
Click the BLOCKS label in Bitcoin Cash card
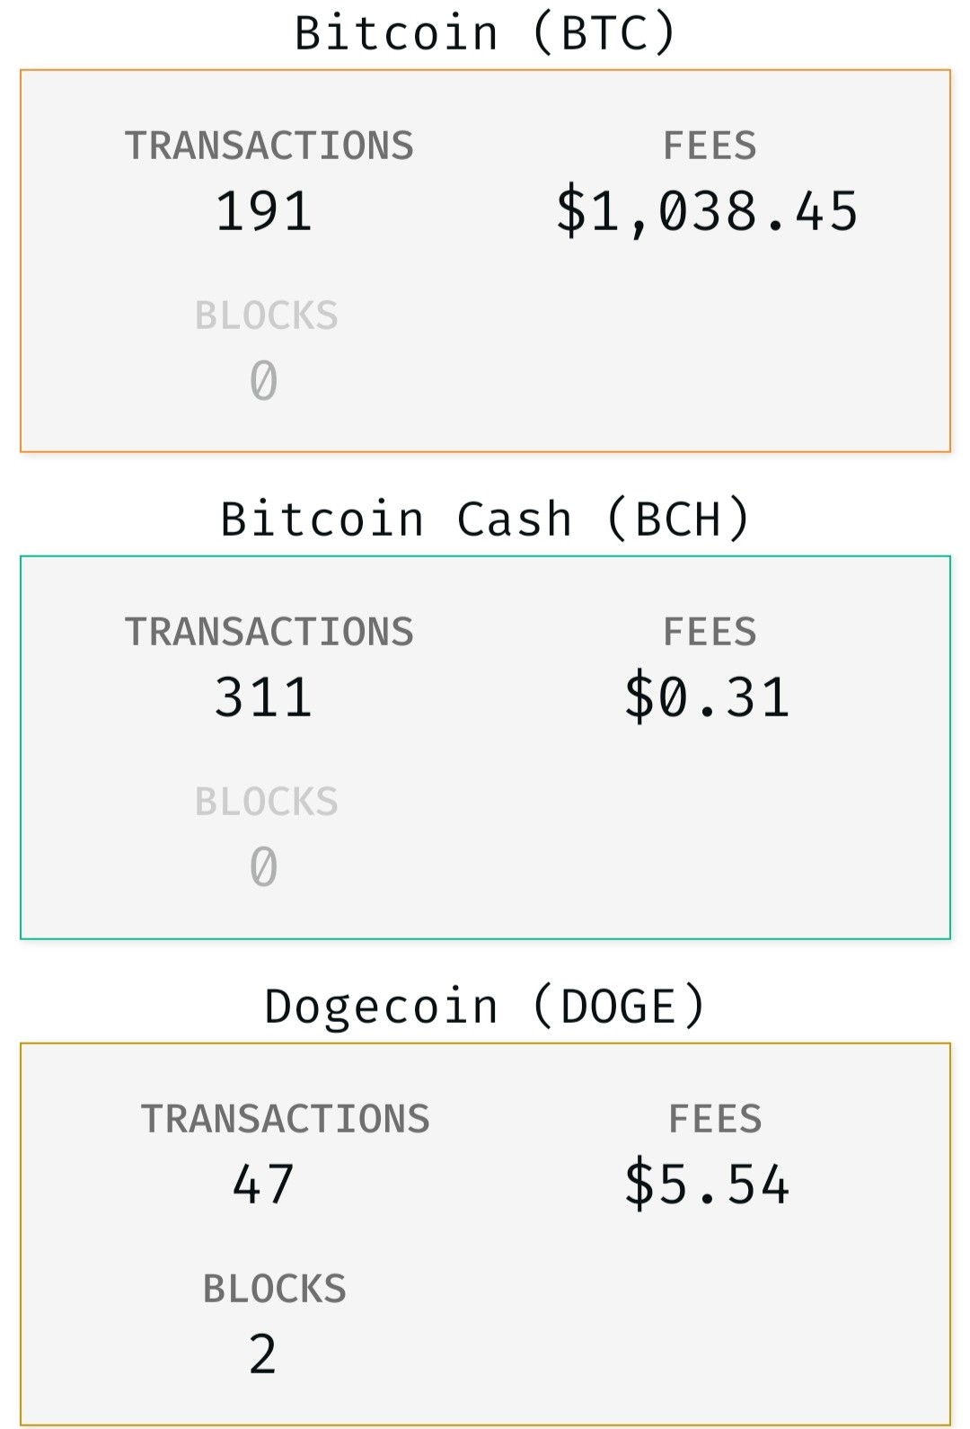[267, 803]
